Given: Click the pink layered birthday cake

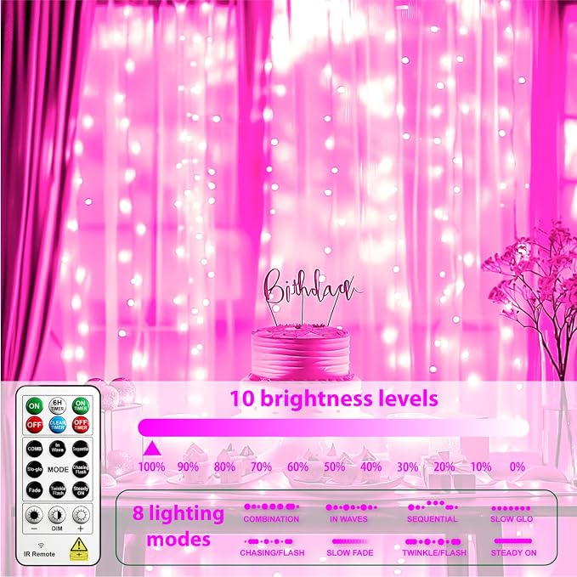Looking at the screenshot, I should point(301,353).
